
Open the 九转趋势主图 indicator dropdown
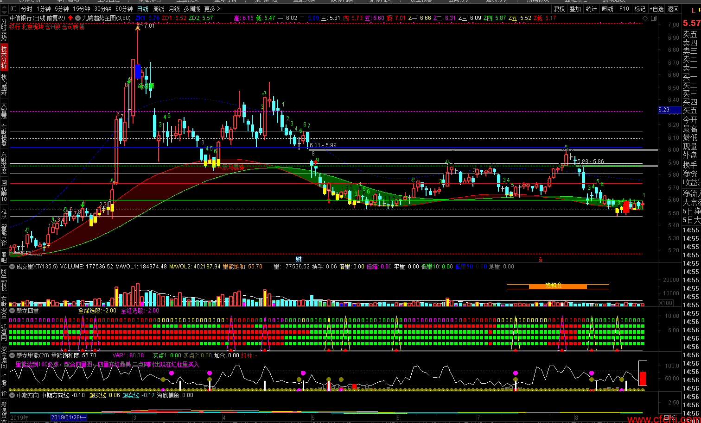pos(77,18)
